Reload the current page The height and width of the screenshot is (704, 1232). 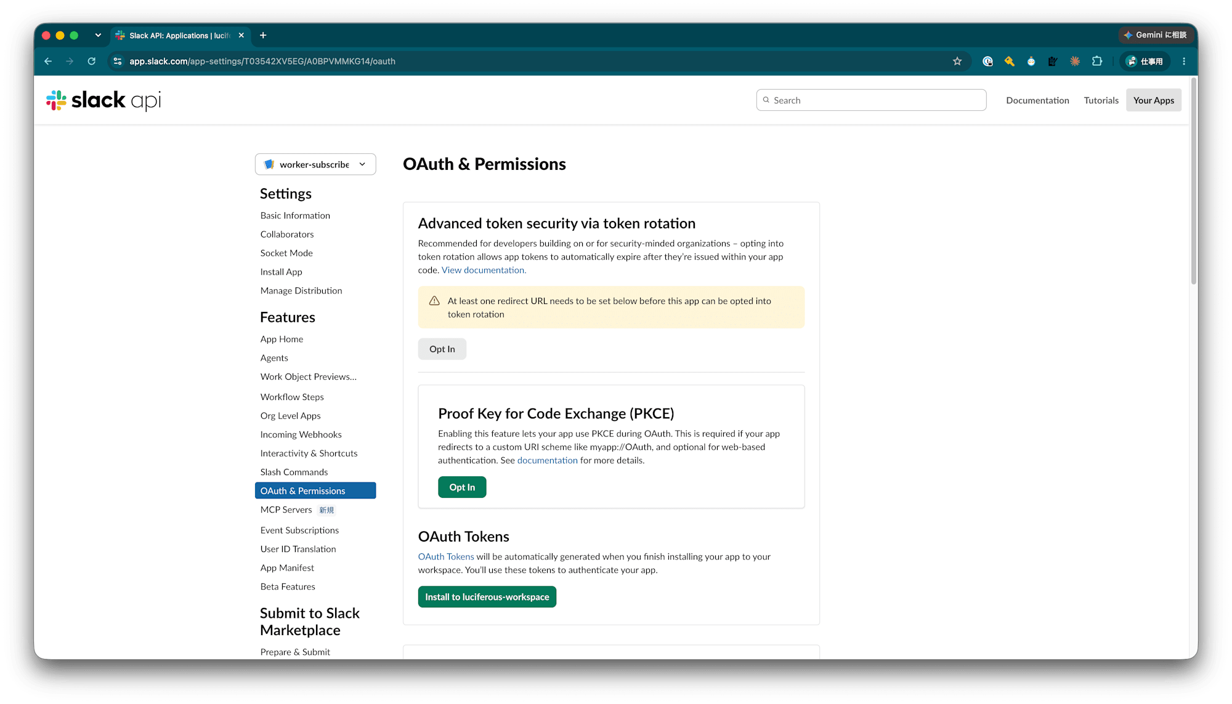92,62
